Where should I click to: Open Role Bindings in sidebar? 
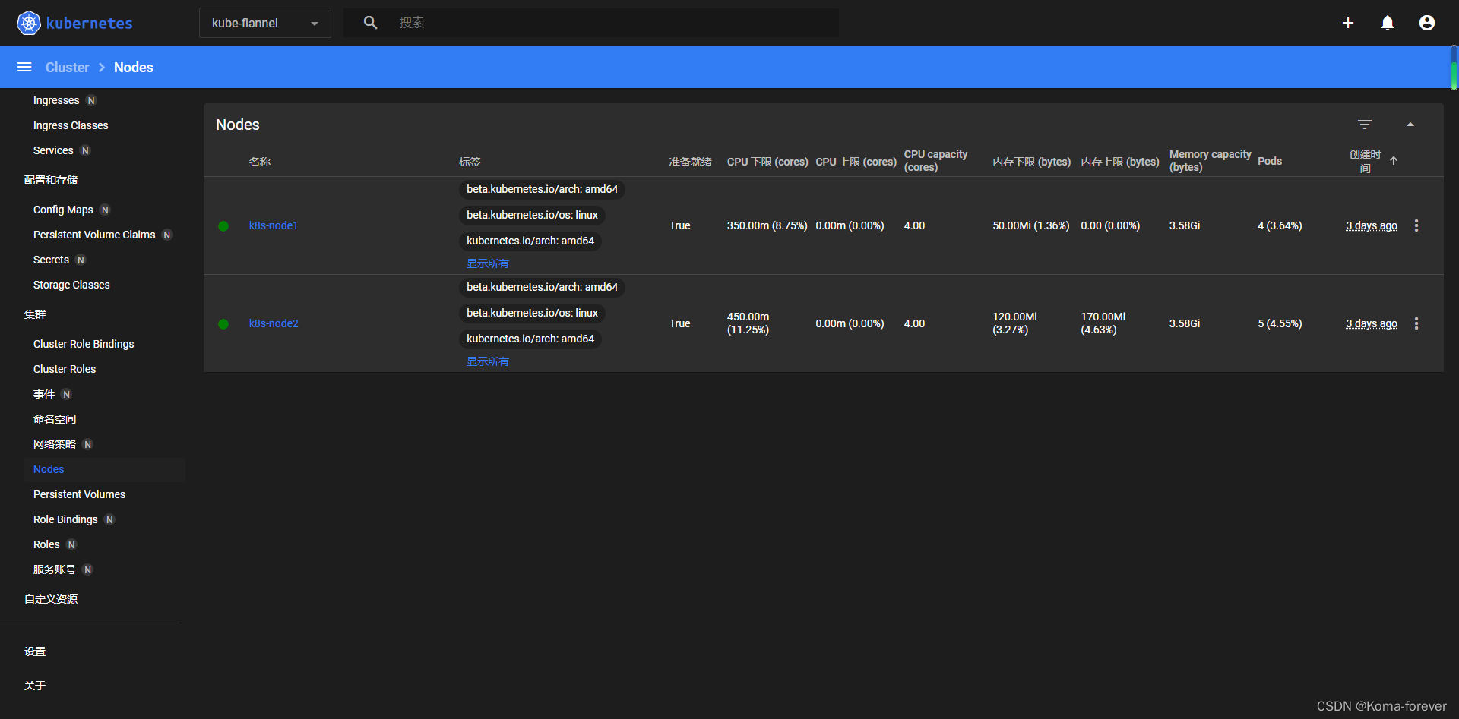[65, 519]
